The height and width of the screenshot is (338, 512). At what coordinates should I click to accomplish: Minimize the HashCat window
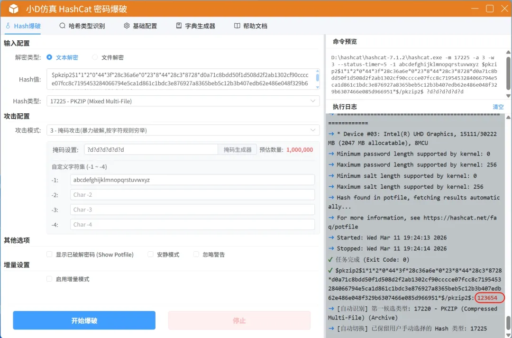(x=475, y=9)
